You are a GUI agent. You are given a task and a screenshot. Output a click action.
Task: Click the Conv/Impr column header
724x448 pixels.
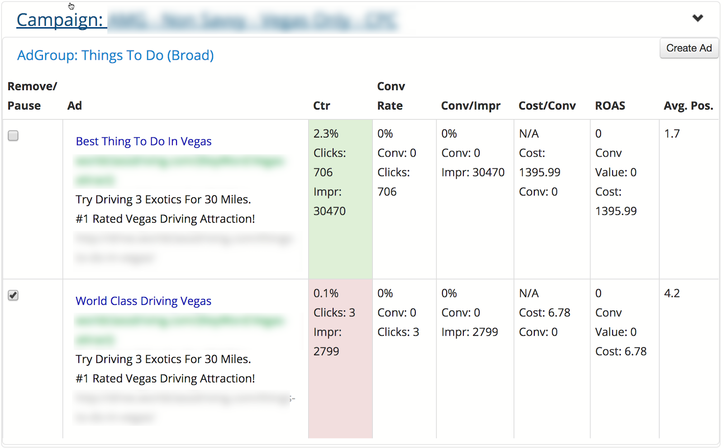471,106
